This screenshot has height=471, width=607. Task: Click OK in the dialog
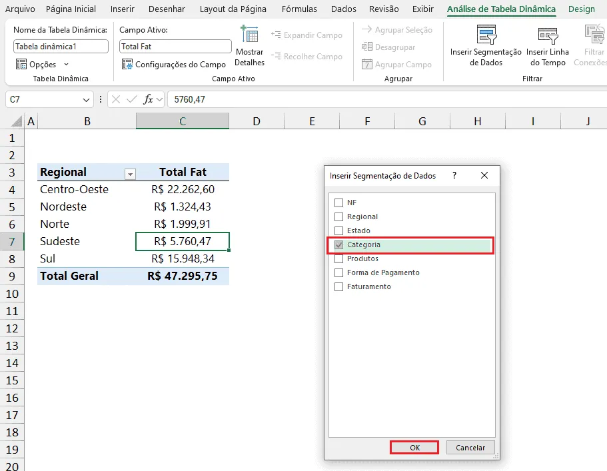[414, 448]
